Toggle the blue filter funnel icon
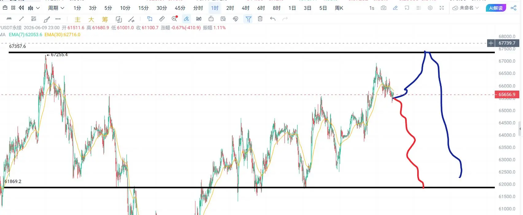 pos(248,19)
